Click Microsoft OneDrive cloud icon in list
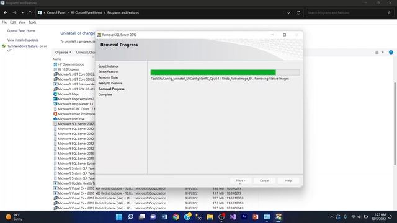The width and height of the screenshot is (397, 223). 55,119
